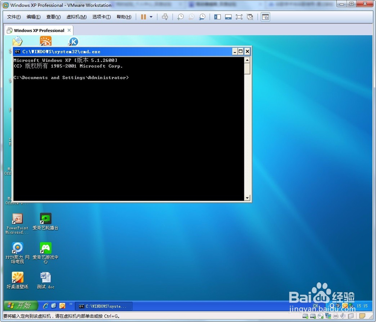Select the orange Sogou-style desktop icon
This screenshot has height=322, width=376.
45,41
